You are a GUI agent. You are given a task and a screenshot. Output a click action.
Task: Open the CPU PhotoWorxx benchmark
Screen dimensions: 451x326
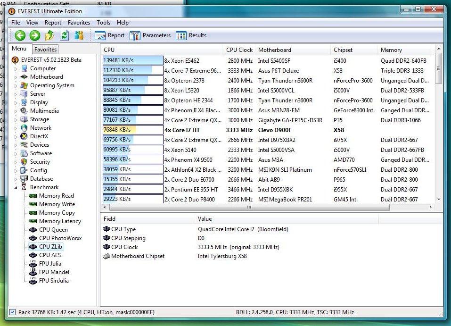60,238
